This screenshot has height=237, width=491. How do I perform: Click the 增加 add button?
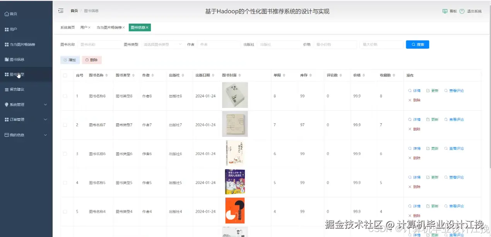point(70,60)
